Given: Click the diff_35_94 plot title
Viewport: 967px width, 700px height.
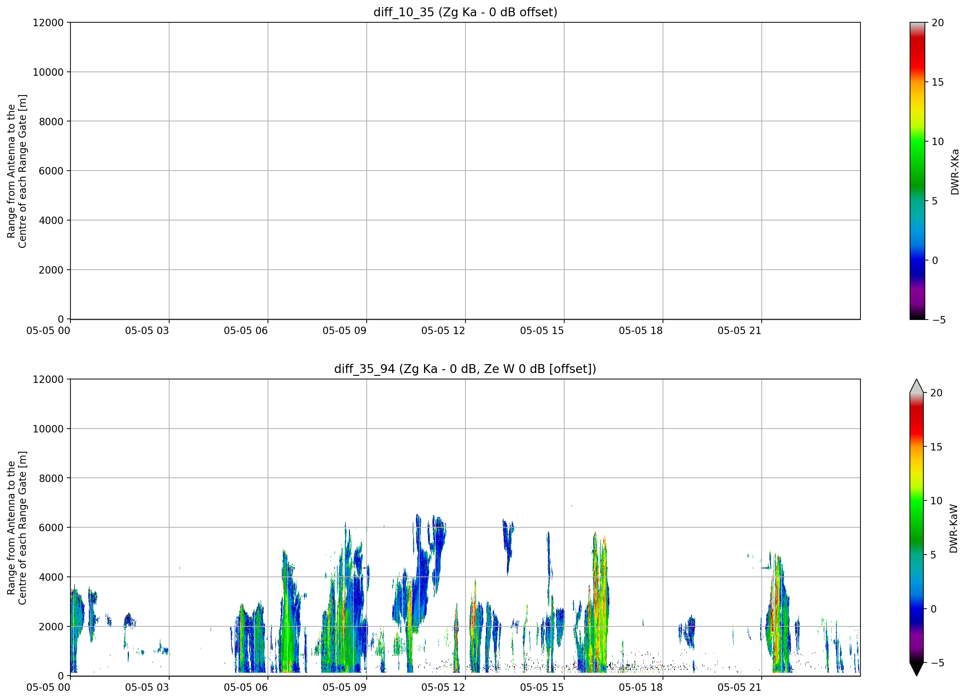Looking at the screenshot, I should tap(465, 369).
